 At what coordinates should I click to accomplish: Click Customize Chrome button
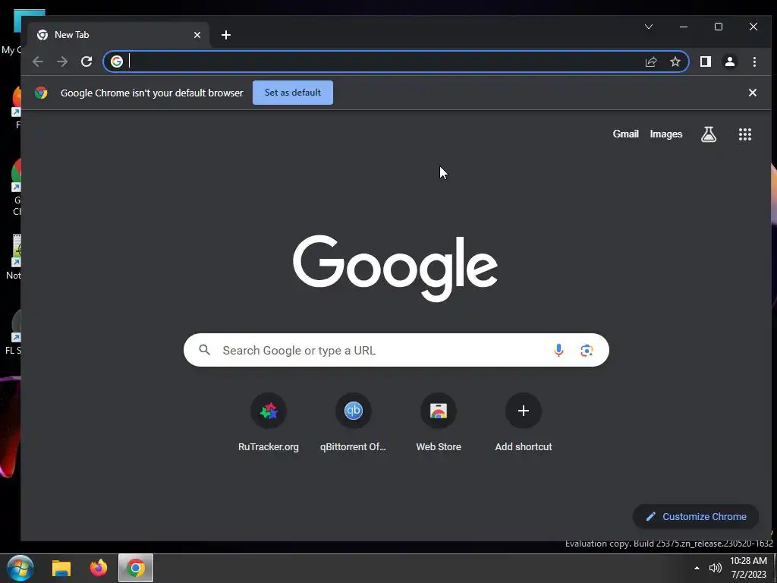696,516
